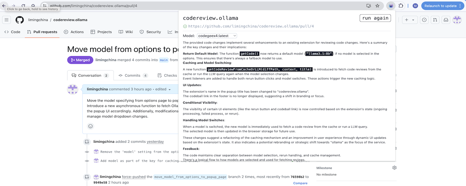Open the install app icon in address bar
This screenshot has height=186, width=466.
click(368, 6)
